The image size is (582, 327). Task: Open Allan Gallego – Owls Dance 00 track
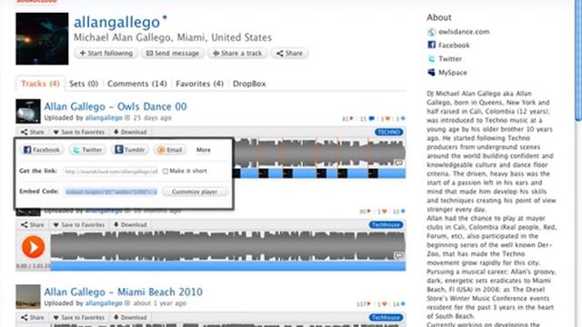(115, 107)
